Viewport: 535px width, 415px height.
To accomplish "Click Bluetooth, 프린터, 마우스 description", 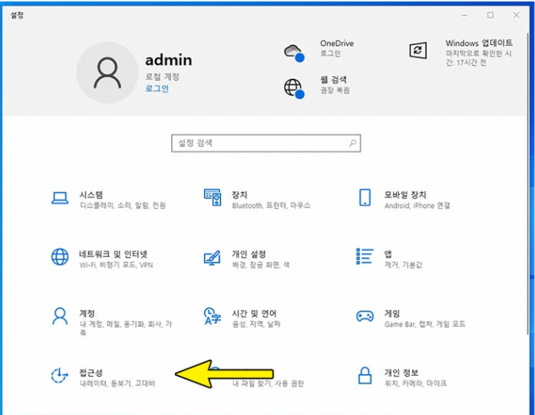I will [x=272, y=205].
